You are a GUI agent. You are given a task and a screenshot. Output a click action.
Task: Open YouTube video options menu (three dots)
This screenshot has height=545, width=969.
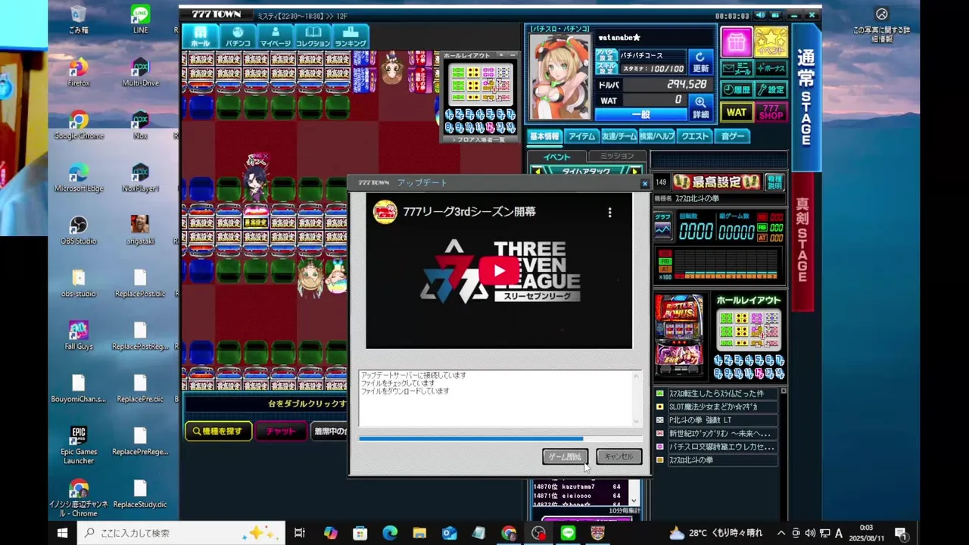609,213
